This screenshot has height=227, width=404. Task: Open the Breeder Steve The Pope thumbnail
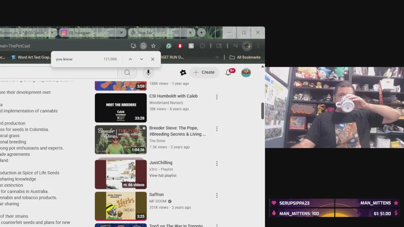pyautogui.click(x=121, y=140)
